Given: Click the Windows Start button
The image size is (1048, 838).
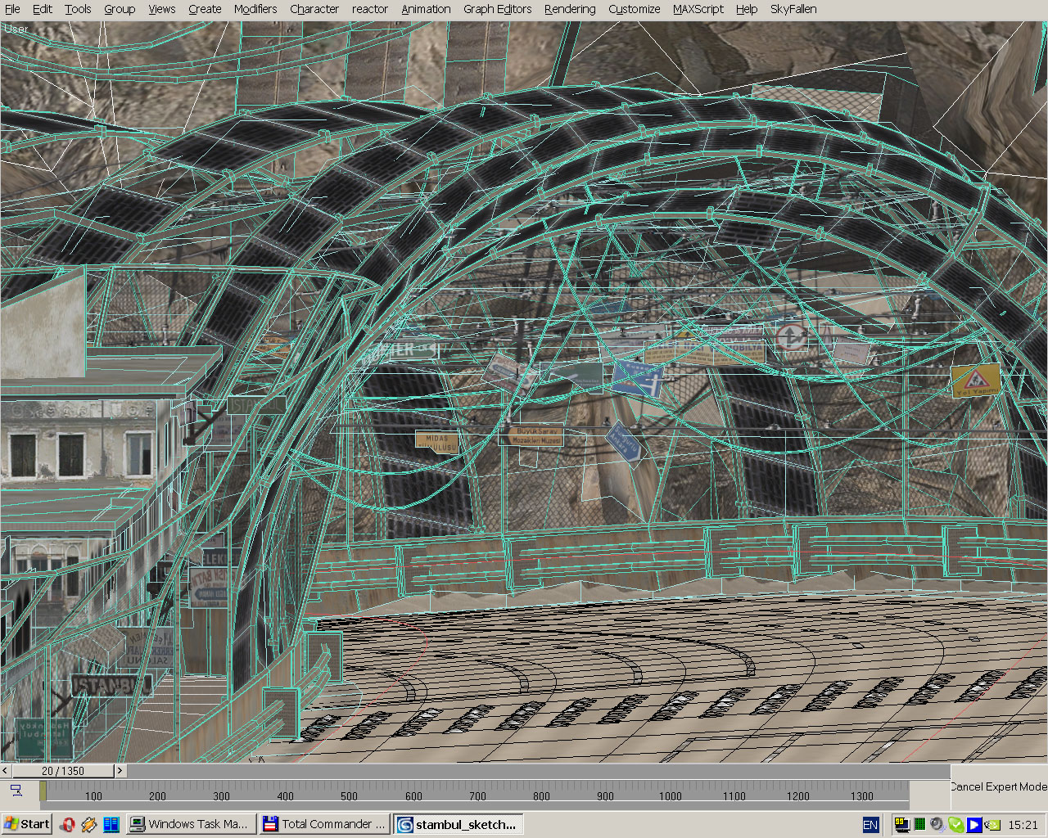Looking at the screenshot, I should coord(27,824).
